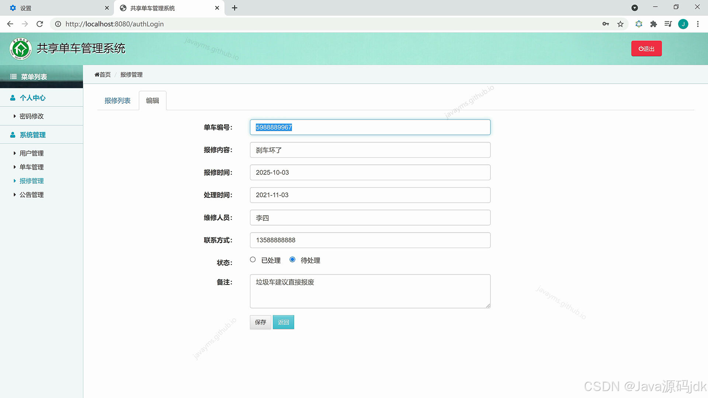
Task: Close the 共享单车管理系统 tab
Action: pyautogui.click(x=217, y=8)
